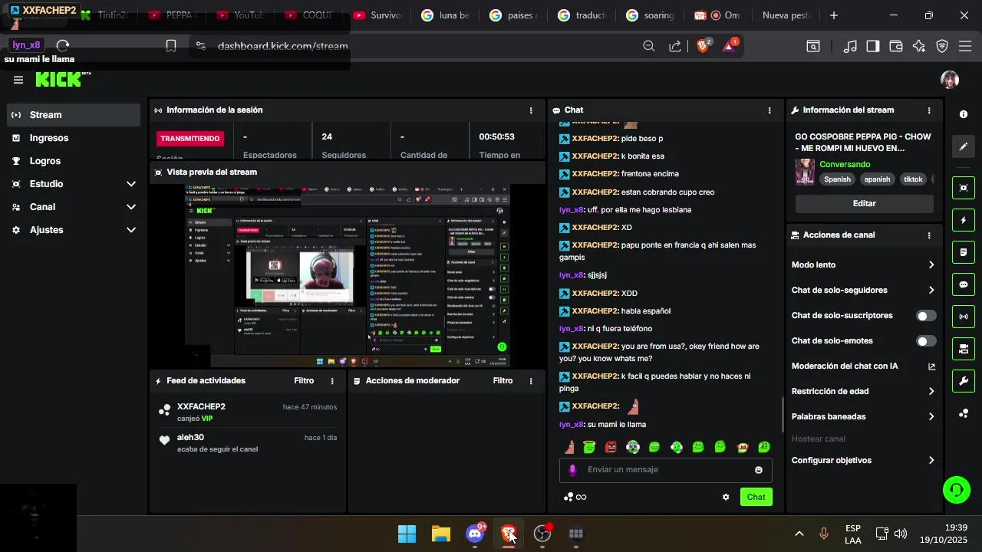Screen dimensions: 982x552
Task: Open the hamburger menu beside the Kick logo
Action: point(18,80)
